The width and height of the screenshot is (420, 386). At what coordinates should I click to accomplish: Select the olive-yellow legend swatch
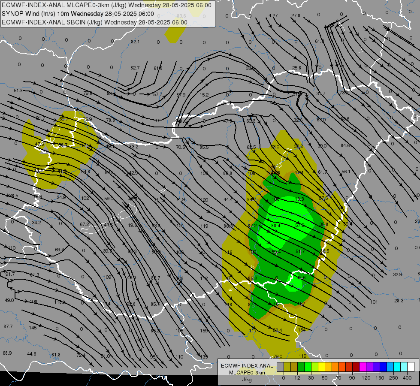point(287,367)
